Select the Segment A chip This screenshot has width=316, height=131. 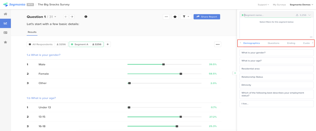tap(86, 44)
